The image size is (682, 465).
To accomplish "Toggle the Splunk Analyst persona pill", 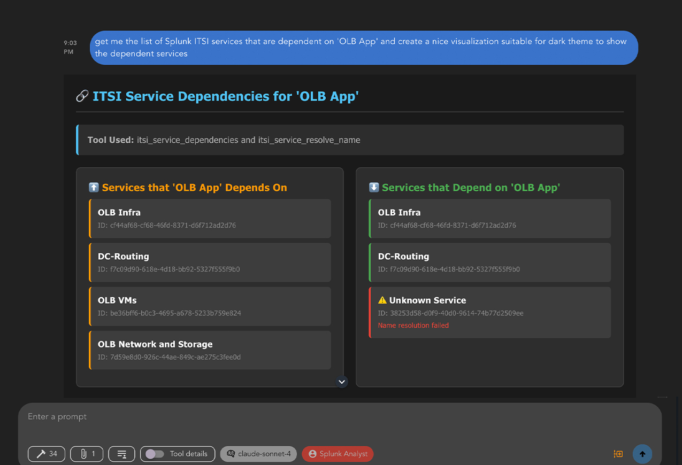I will click(338, 454).
